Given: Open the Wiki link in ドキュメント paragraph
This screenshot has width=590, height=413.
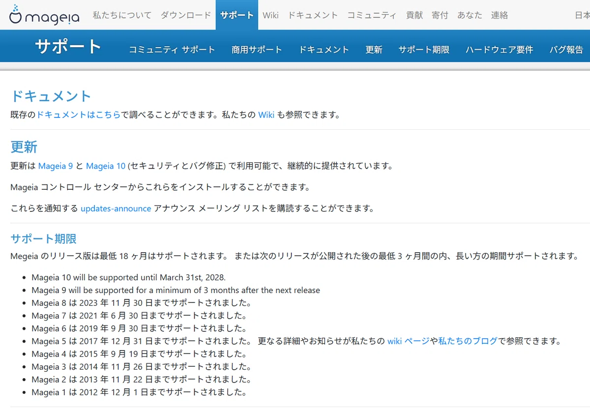Looking at the screenshot, I should 266,115.
